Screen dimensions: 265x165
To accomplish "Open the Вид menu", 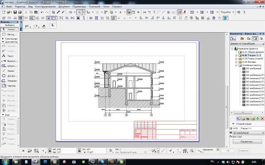I will click(x=30, y=7).
